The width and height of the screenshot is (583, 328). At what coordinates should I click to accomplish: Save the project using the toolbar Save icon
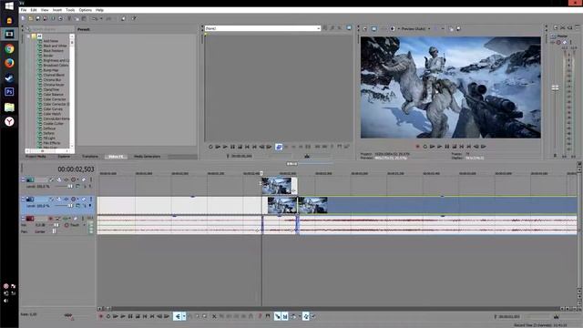(38, 18)
